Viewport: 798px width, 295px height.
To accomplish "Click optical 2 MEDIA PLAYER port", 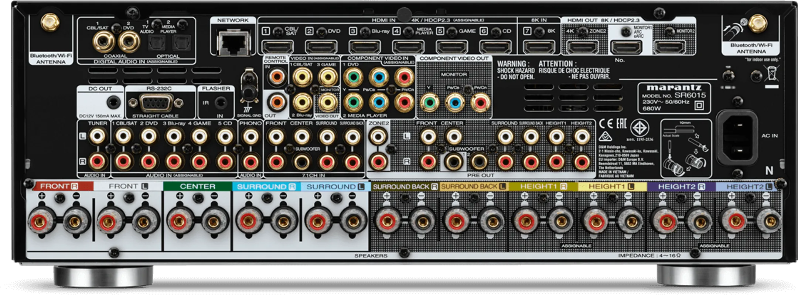I will [x=181, y=43].
